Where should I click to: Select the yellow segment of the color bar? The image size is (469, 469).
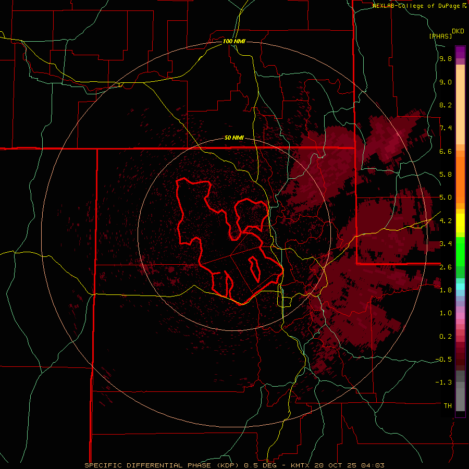point(460,223)
